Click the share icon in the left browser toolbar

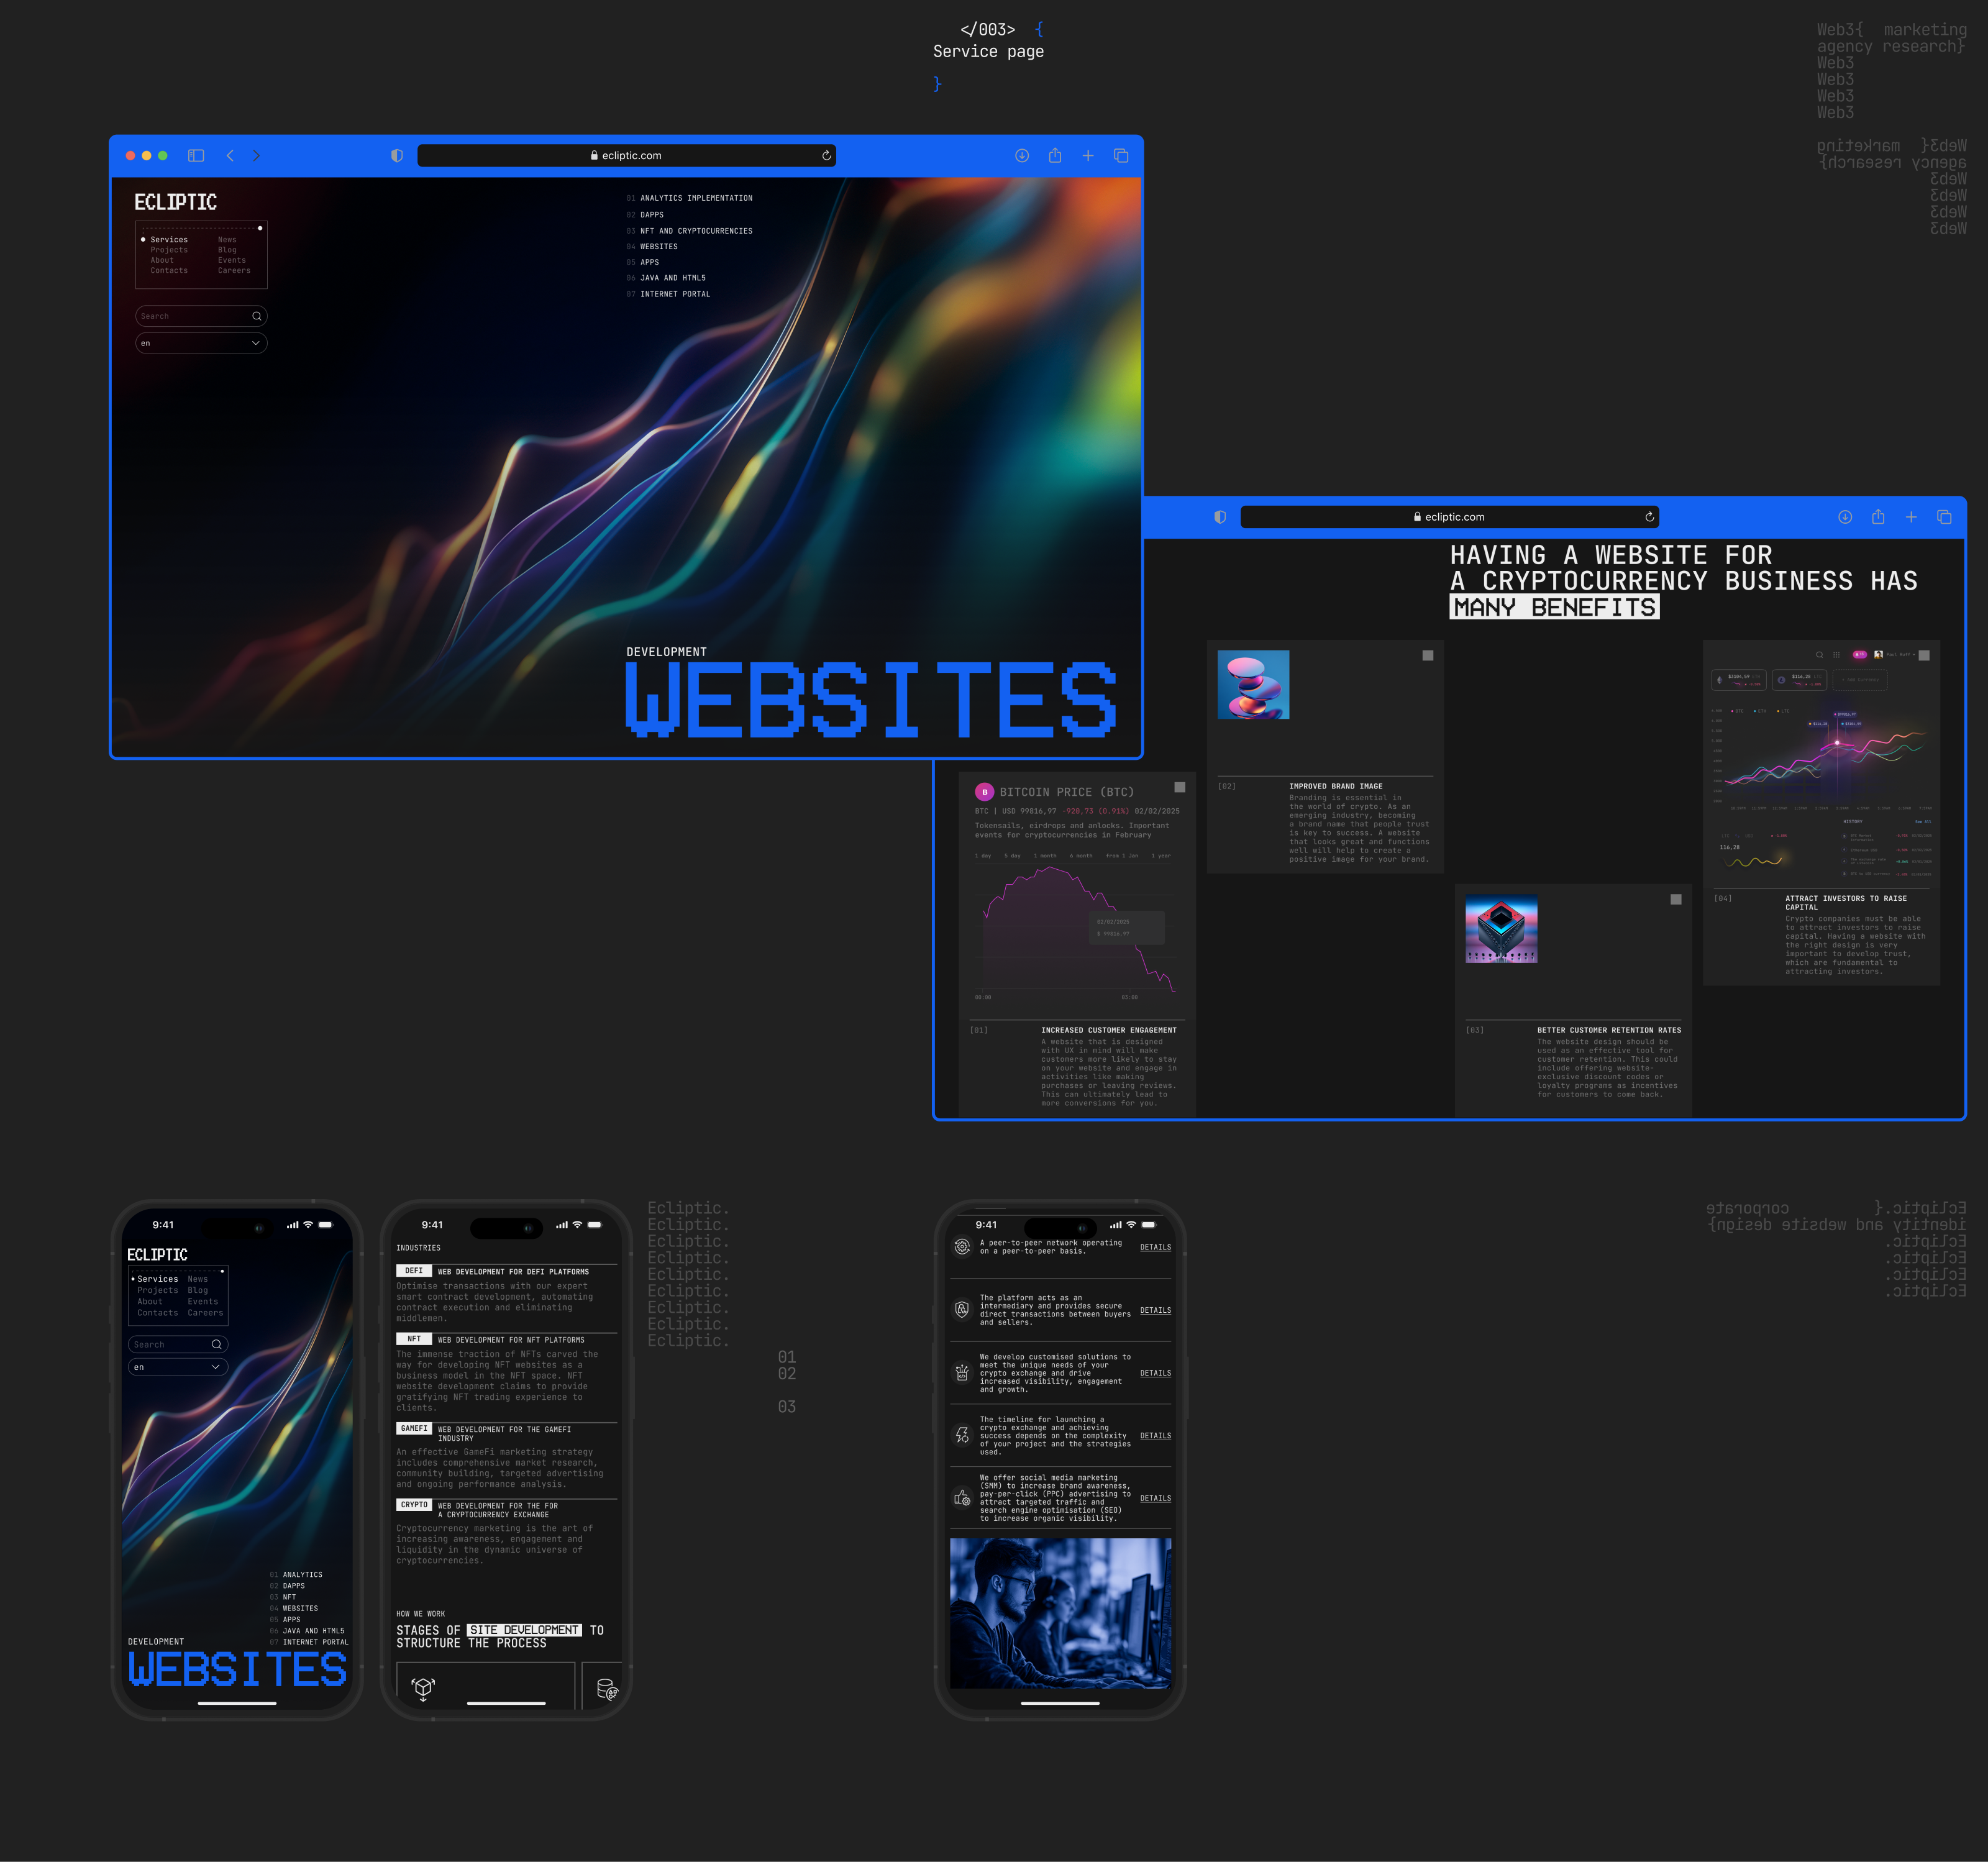pyautogui.click(x=1055, y=156)
